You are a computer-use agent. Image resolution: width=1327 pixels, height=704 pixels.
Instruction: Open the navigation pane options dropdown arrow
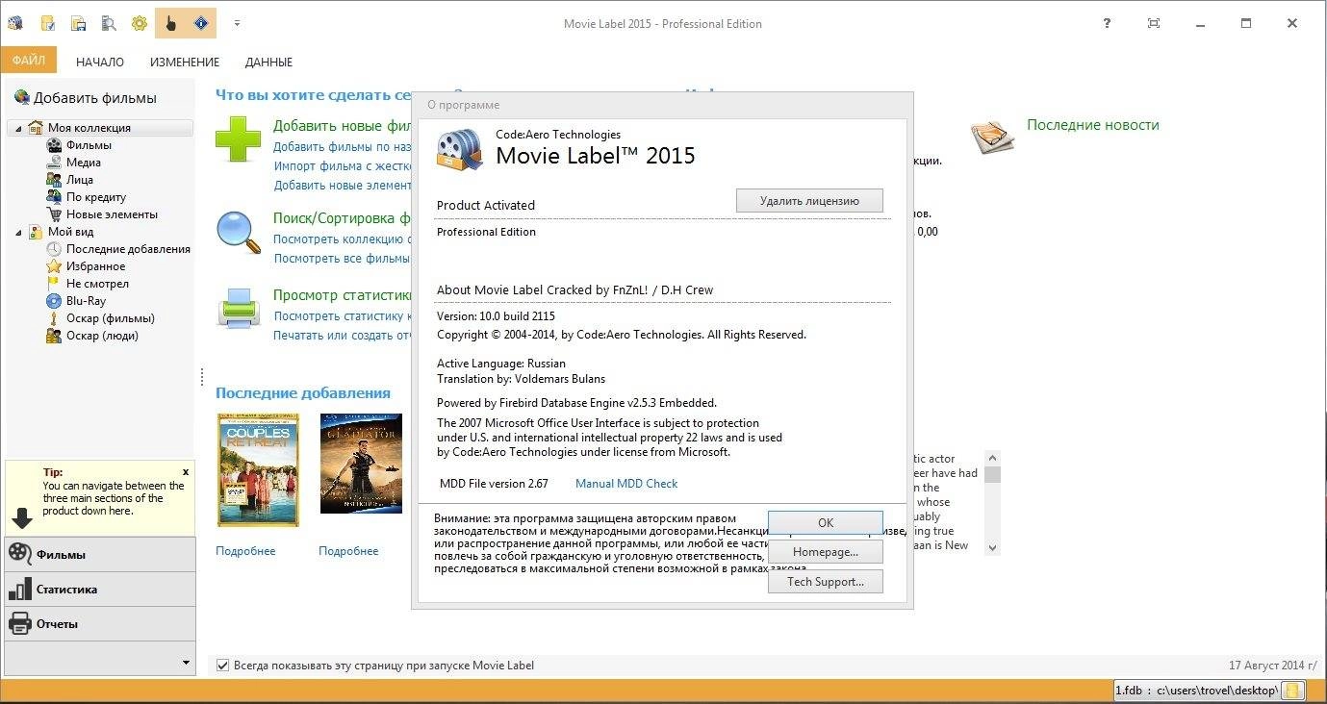click(x=186, y=662)
